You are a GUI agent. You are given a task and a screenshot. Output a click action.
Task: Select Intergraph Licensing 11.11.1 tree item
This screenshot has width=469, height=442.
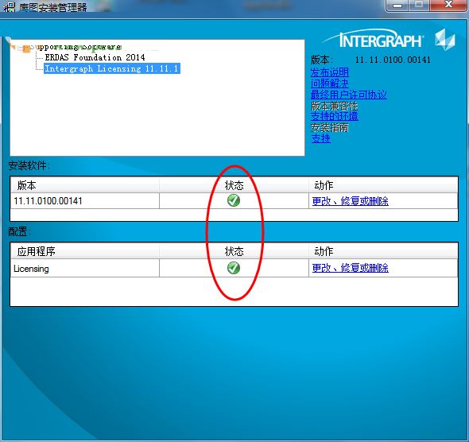tap(112, 68)
